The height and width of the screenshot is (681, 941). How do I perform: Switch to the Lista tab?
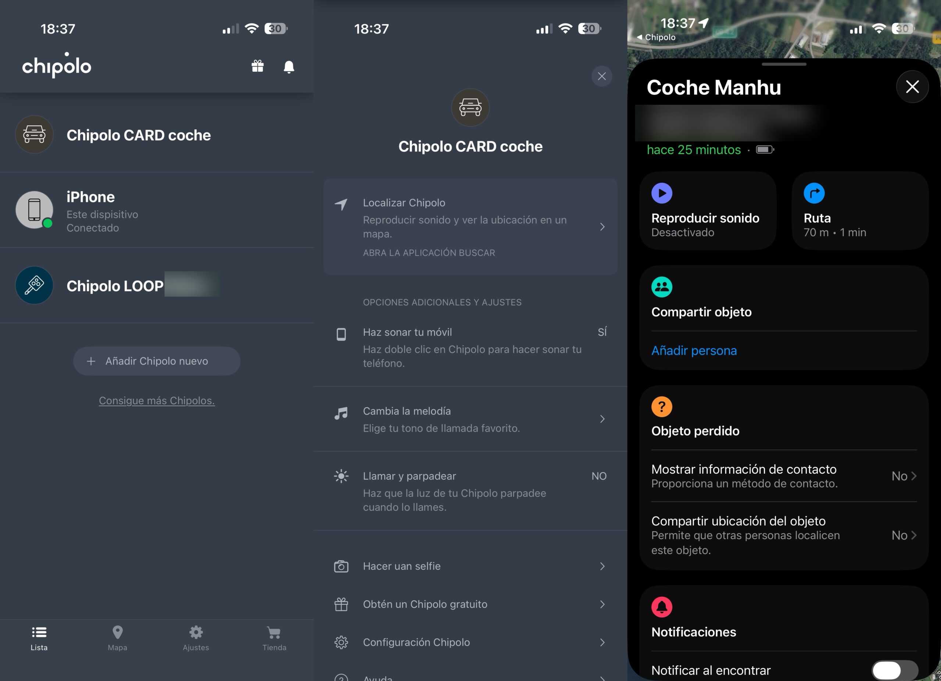point(39,639)
